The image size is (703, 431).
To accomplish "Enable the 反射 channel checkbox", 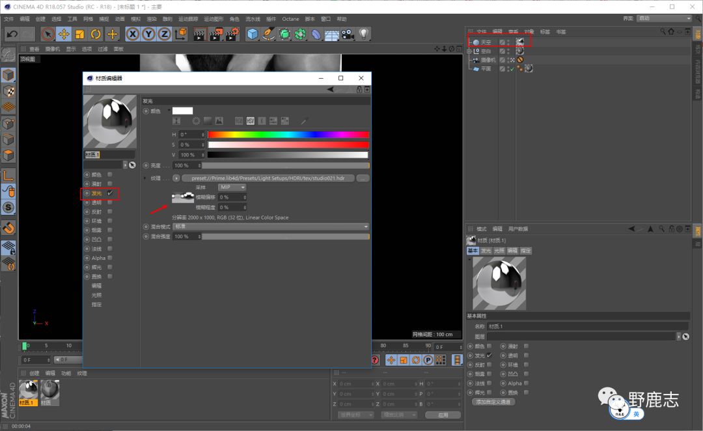I will pyautogui.click(x=110, y=212).
